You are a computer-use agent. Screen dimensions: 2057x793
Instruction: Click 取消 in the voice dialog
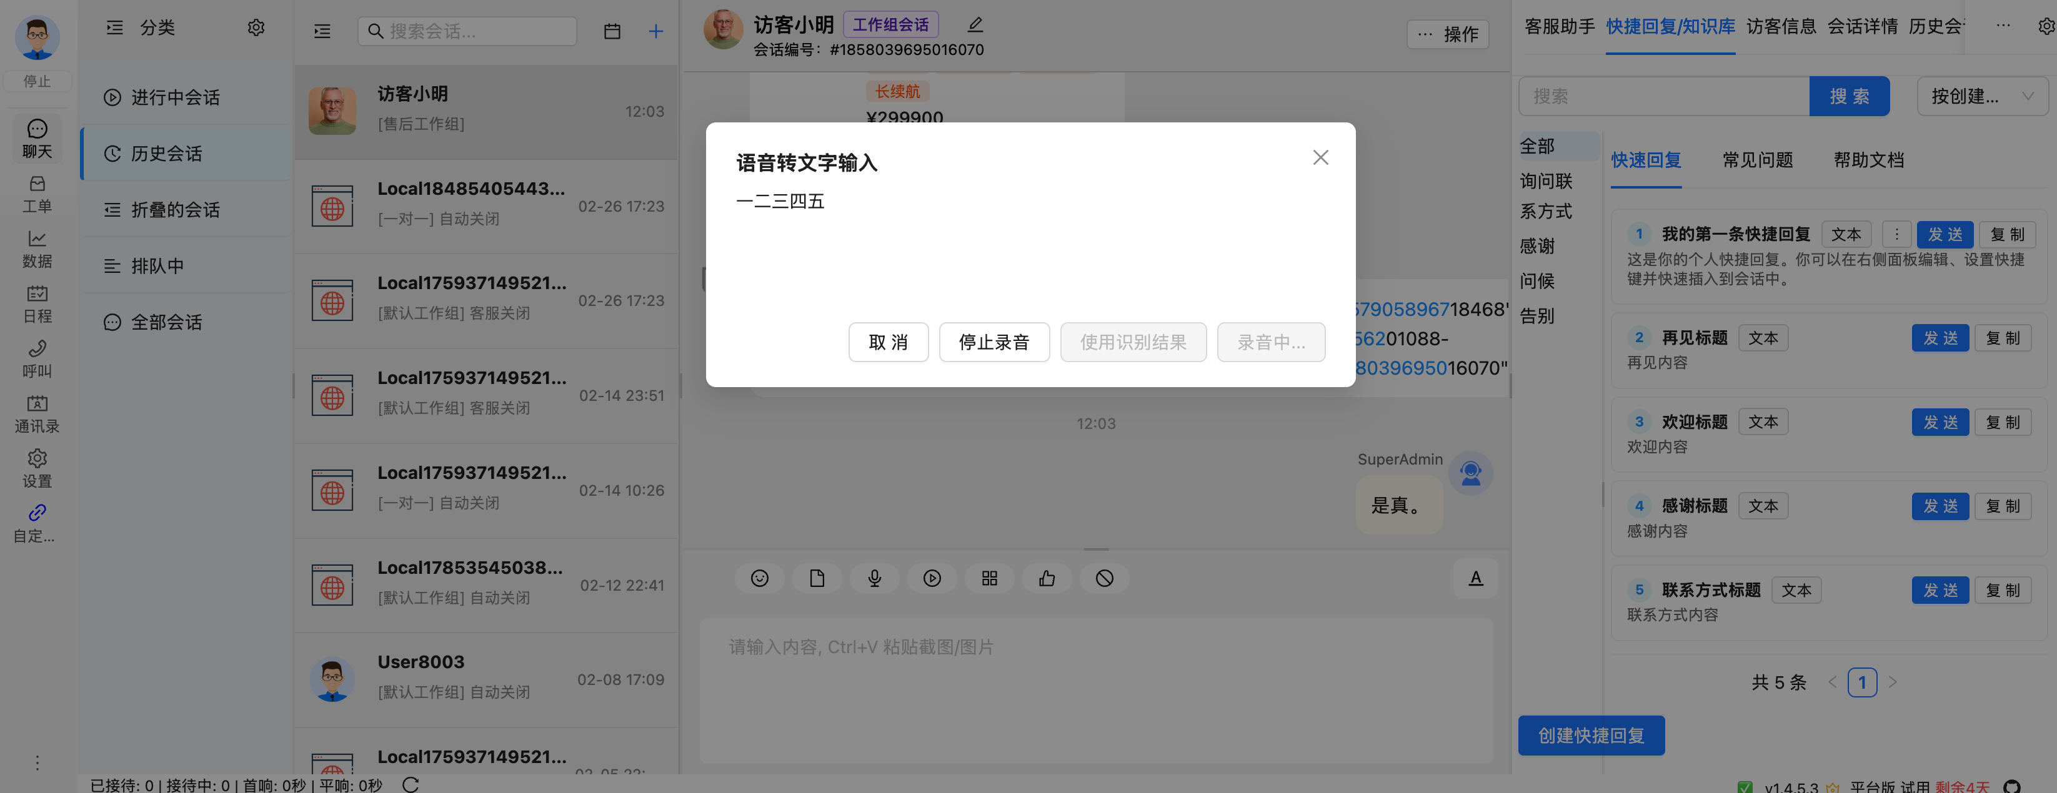888,342
